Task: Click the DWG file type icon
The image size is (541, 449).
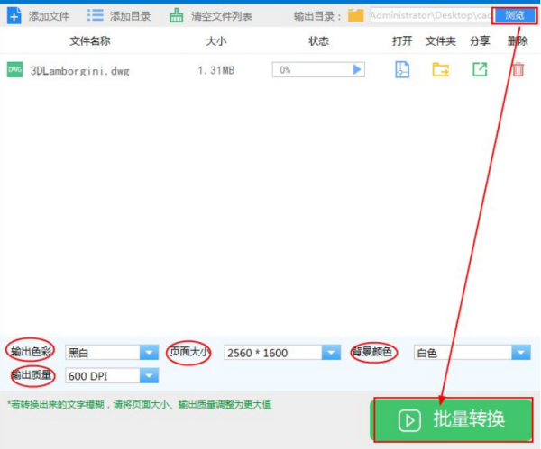Action: pos(14,70)
